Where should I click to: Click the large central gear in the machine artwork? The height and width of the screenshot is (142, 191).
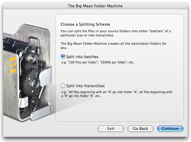click(34, 83)
